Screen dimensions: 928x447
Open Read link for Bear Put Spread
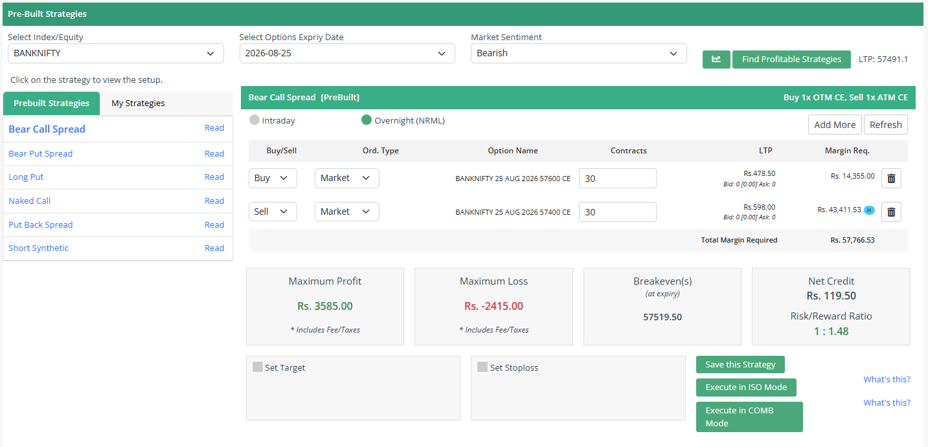tap(214, 153)
